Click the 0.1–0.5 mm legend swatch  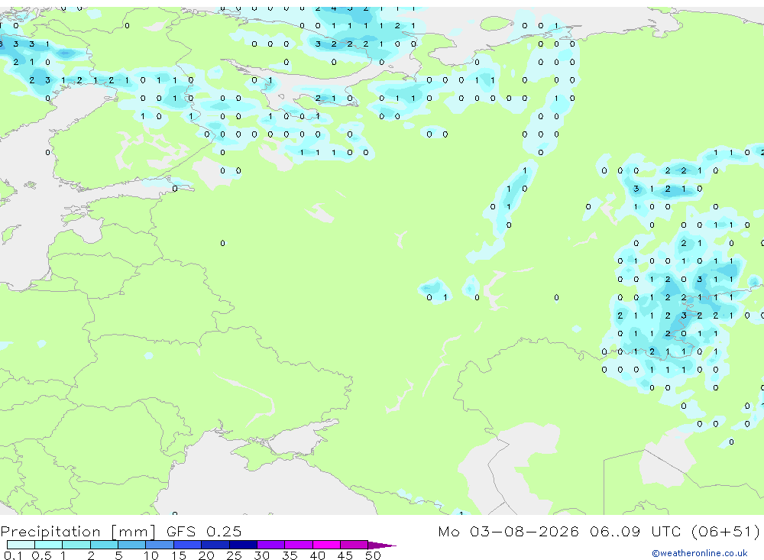[x=21, y=545]
